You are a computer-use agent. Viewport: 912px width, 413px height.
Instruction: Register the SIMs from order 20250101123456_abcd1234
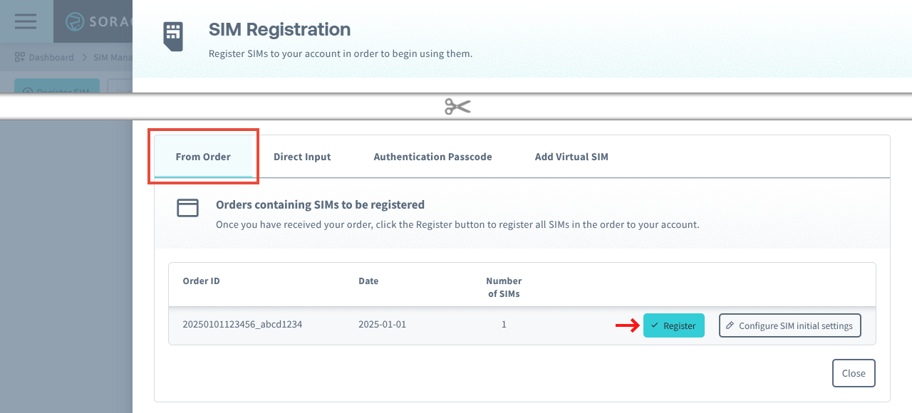[x=673, y=325]
